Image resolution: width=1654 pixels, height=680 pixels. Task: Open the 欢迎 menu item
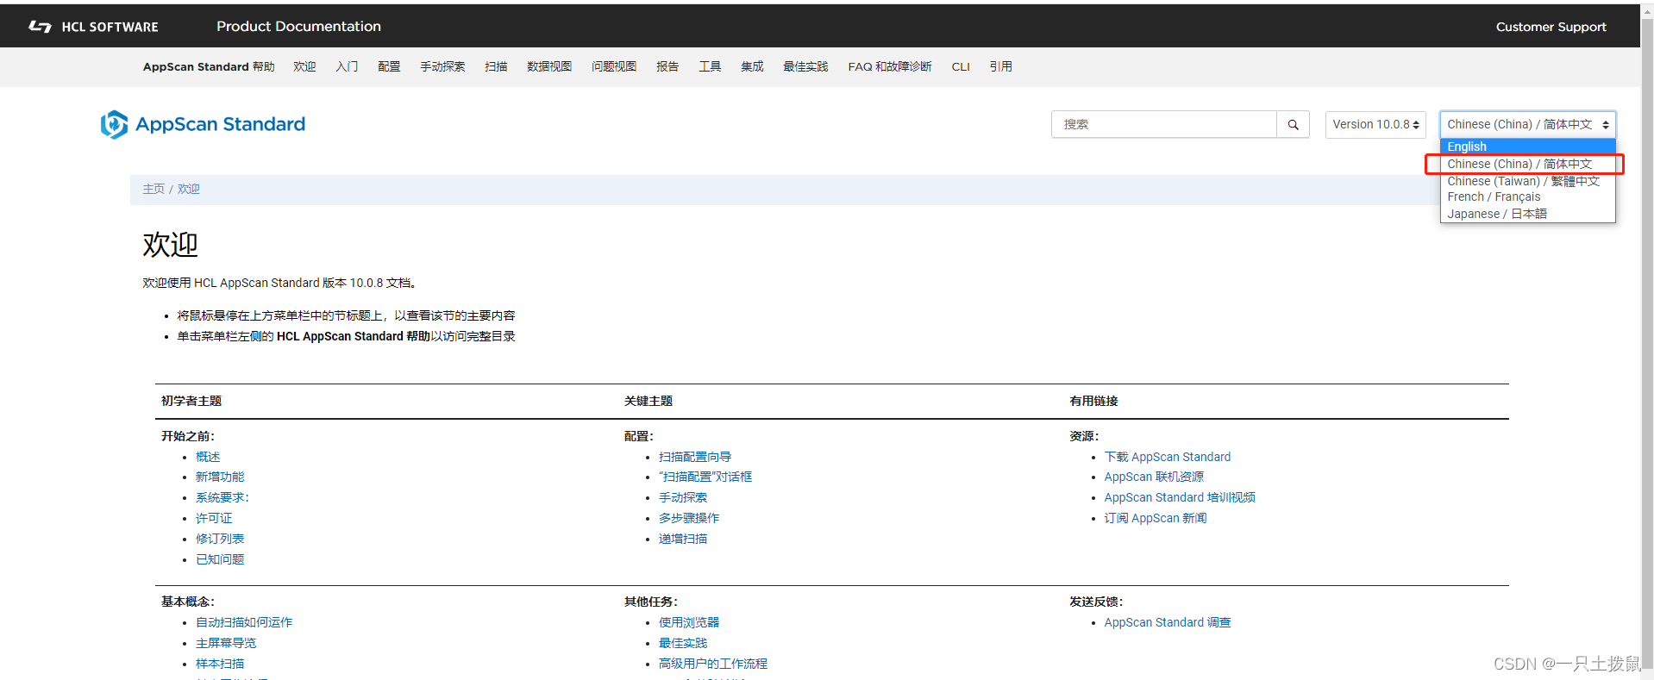click(x=304, y=66)
